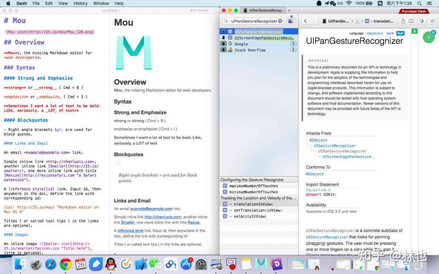Open the View menu

[63, 3]
